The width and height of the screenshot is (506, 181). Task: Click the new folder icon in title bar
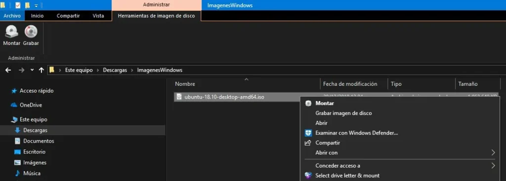click(x=28, y=5)
